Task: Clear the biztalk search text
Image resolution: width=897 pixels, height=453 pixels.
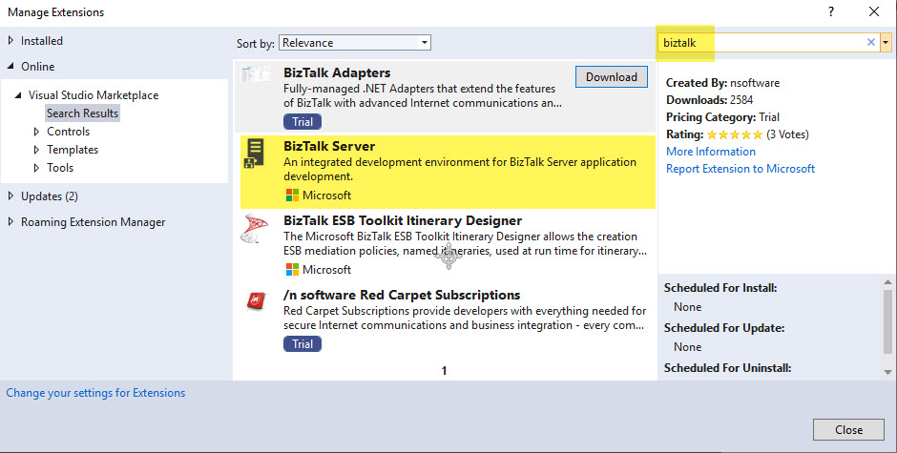Action: [870, 42]
